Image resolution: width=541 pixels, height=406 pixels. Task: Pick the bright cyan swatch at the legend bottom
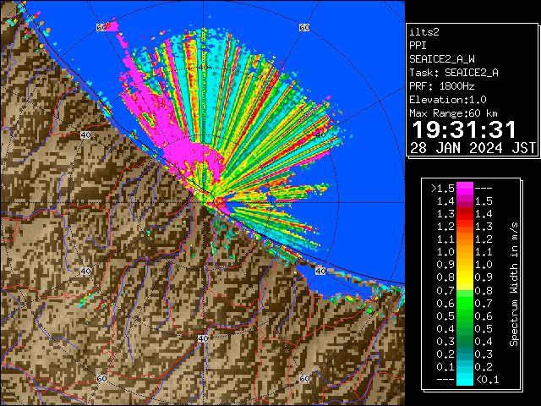pyautogui.click(x=465, y=379)
